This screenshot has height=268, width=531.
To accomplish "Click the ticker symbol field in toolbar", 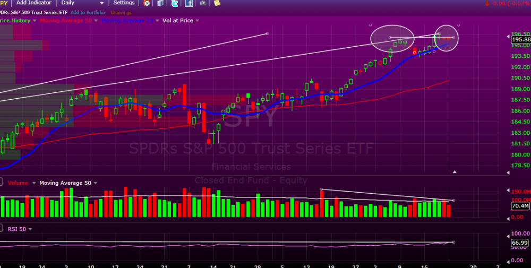I will (4, 3).
